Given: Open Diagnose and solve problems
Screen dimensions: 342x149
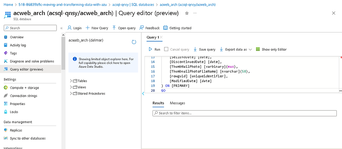Looking at the screenshot, I should (32, 61).
